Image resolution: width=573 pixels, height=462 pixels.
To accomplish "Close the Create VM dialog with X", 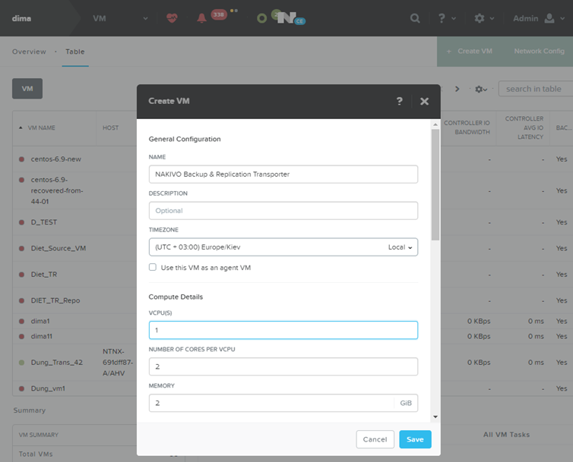I will 424,101.
